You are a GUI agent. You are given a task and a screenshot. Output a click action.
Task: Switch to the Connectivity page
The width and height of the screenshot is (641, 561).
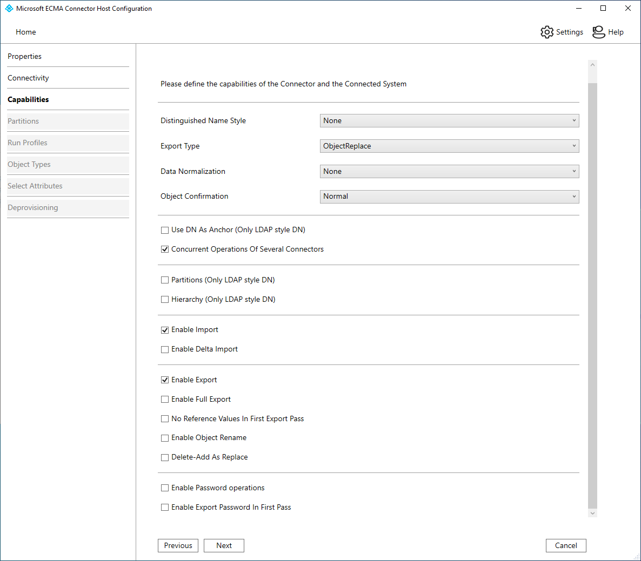point(28,78)
